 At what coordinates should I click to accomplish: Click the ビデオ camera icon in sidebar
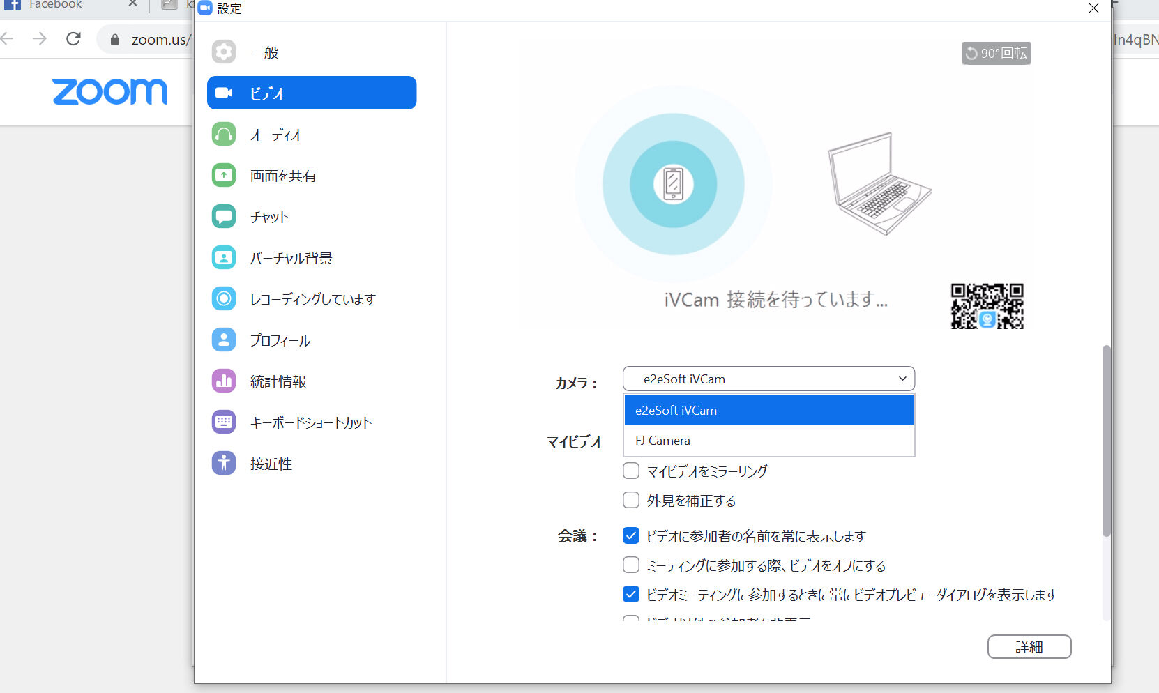224,93
